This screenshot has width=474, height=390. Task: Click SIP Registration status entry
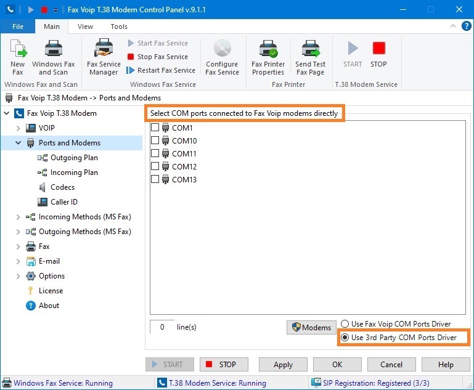370,383
